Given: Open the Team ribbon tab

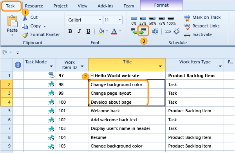Looking at the screenshot, I should [129, 6].
